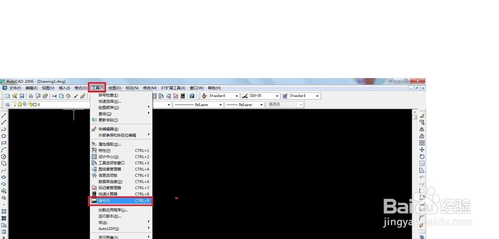The image size is (499, 239).
Task: Open the 修改(M) menu
Action: click(150, 88)
